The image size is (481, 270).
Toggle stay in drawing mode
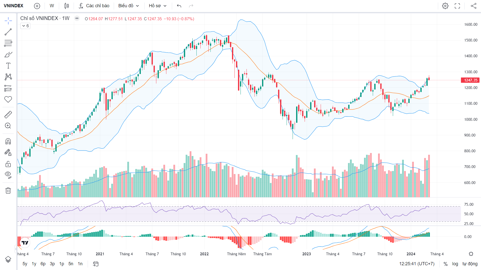tap(8, 152)
